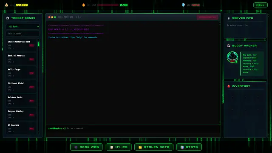Click the red status button in terminal header
This screenshot has height=153, width=272.
(x=207, y=17)
